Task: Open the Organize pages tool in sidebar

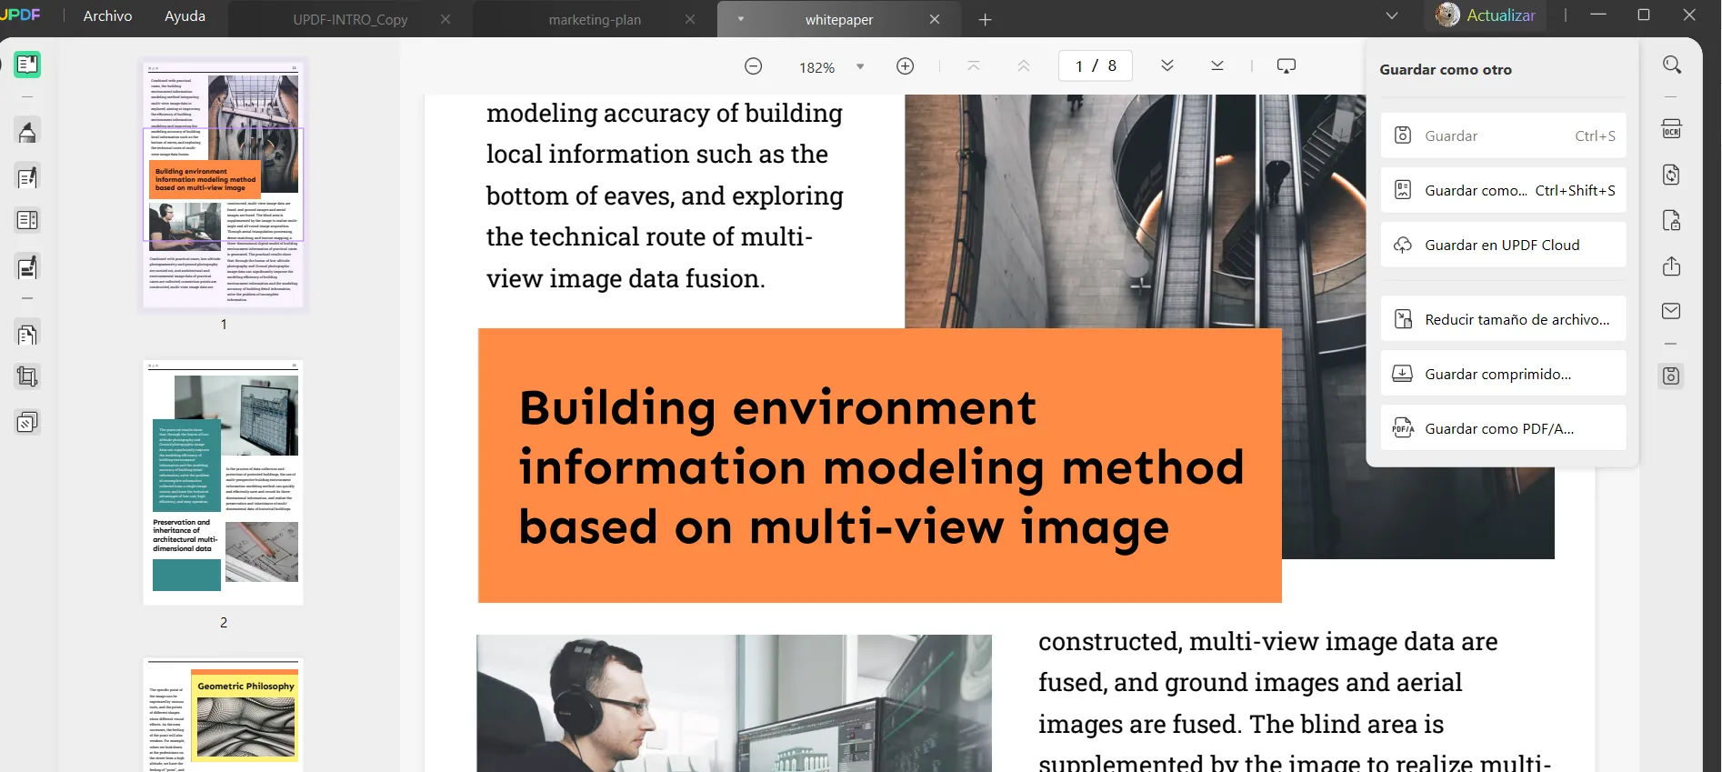Action: pos(27,220)
